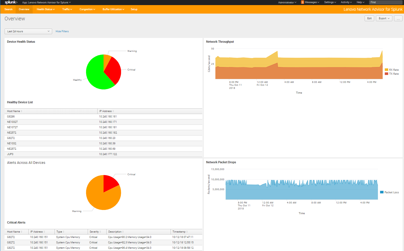404x251 pixels.
Task: Click the Splunk logo
Action: pyautogui.click(x=11, y=2)
